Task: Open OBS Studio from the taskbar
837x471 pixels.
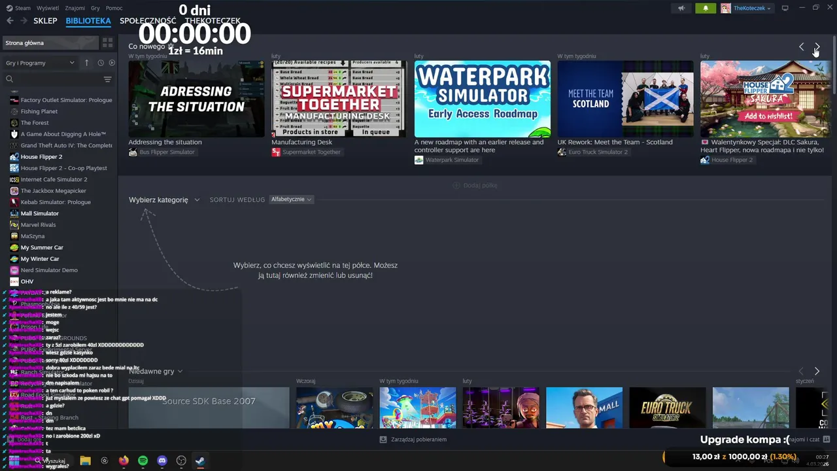Action: pyautogui.click(x=181, y=461)
